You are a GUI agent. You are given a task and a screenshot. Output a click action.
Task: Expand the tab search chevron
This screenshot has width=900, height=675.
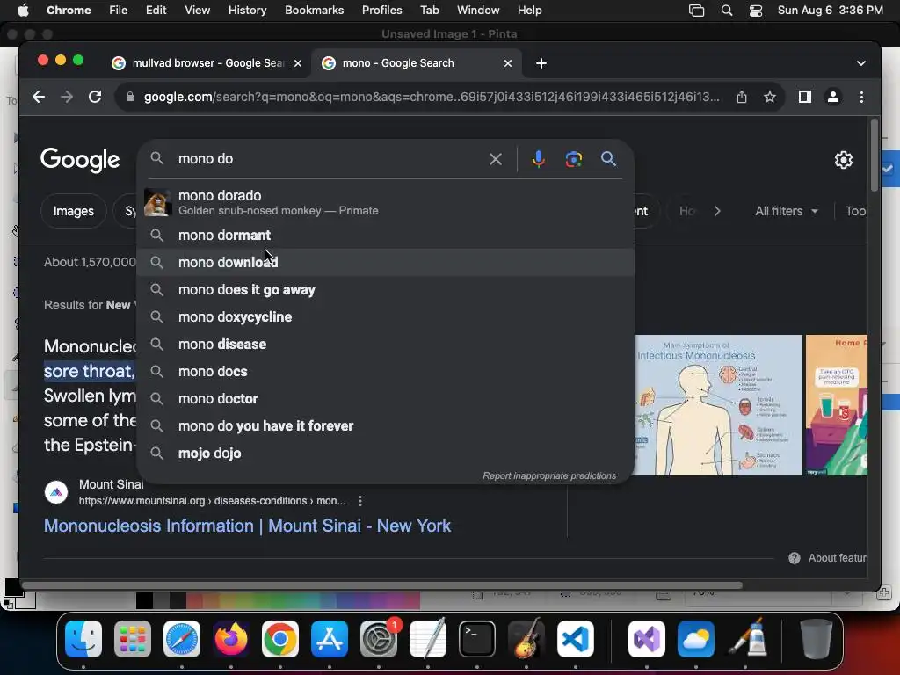pos(861,63)
